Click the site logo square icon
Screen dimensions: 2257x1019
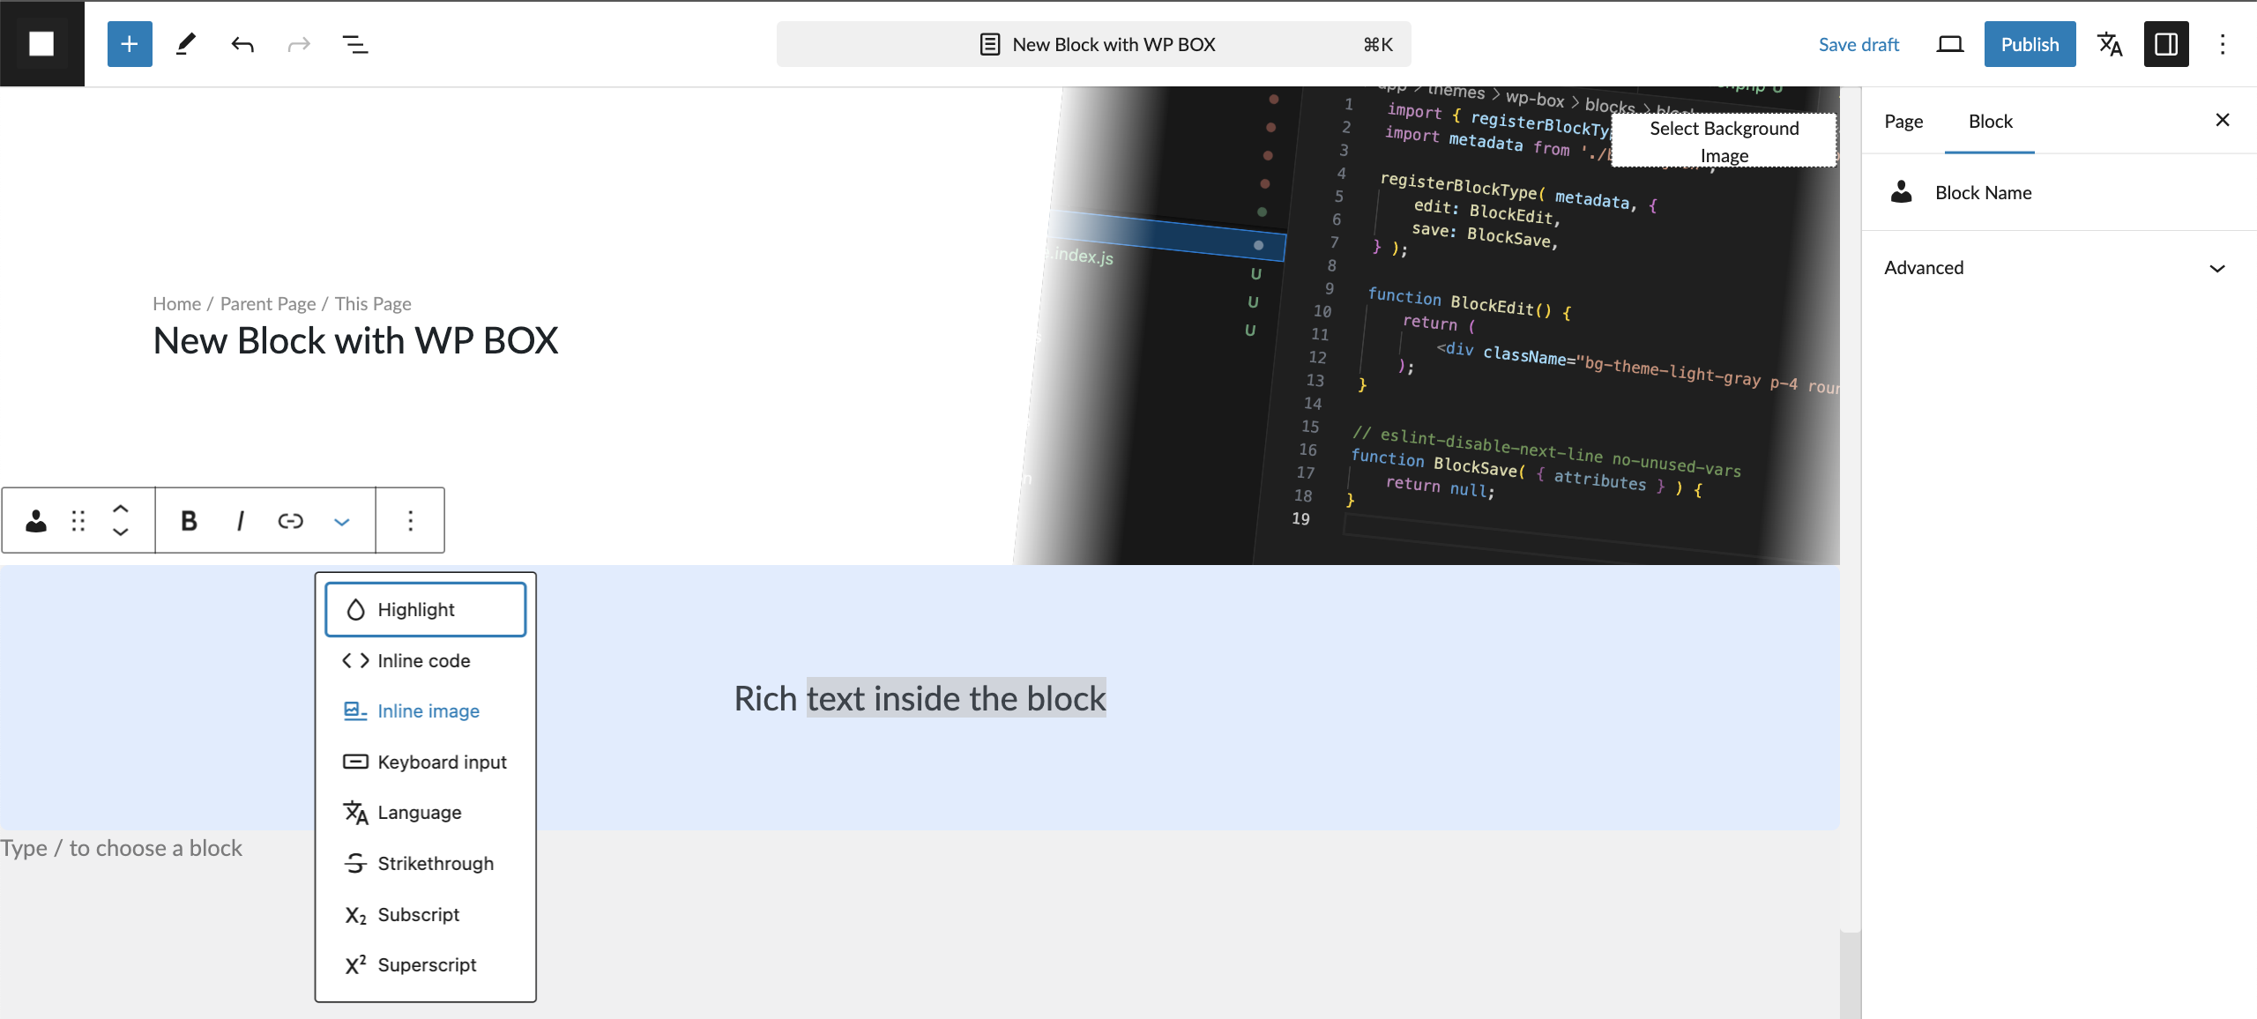pos(41,43)
